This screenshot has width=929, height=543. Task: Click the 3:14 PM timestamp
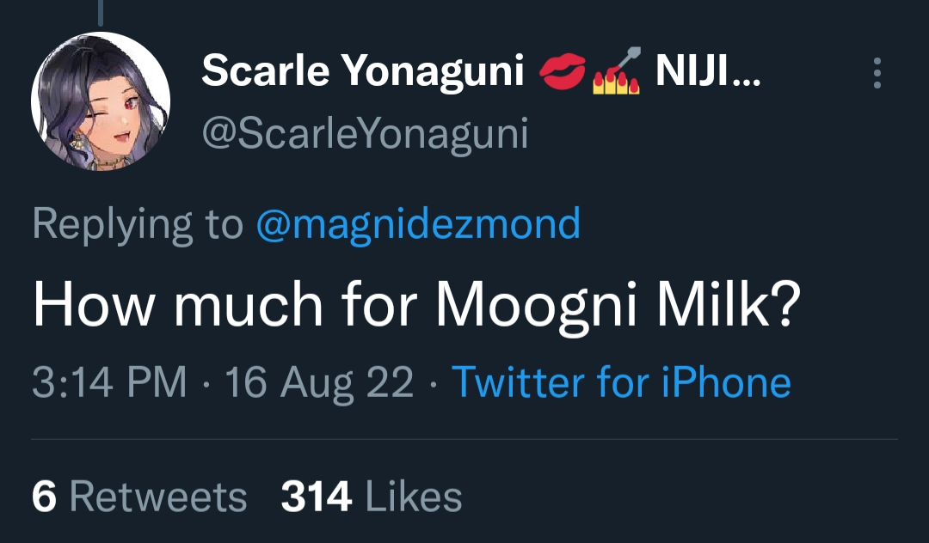click(x=109, y=381)
